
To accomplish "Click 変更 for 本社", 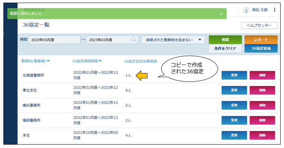I will pos(234,135).
